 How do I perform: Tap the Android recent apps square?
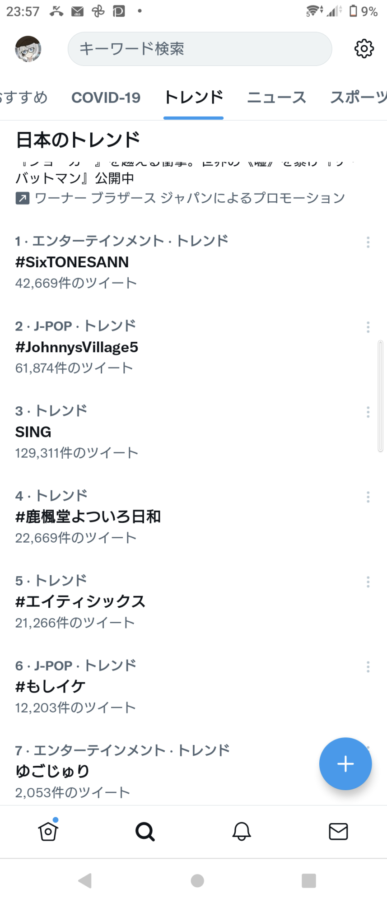coord(309,880)
